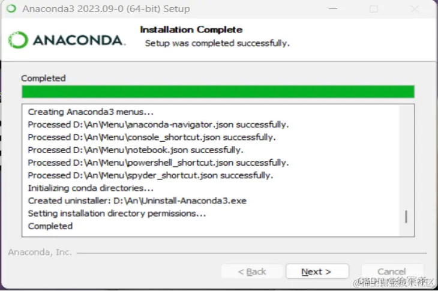Select the final 'Completed' log line
Screen dimensions: 438x291
point(50,226)
